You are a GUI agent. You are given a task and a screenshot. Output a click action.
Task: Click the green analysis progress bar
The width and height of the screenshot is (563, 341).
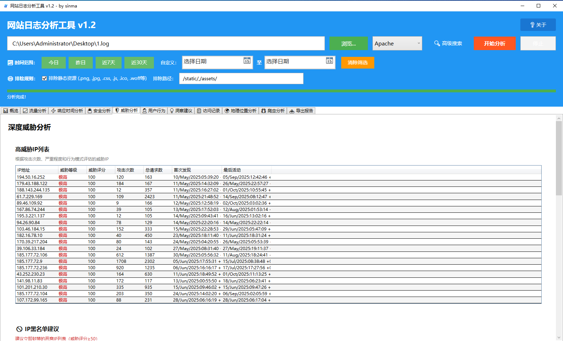[x=281, y=91]
